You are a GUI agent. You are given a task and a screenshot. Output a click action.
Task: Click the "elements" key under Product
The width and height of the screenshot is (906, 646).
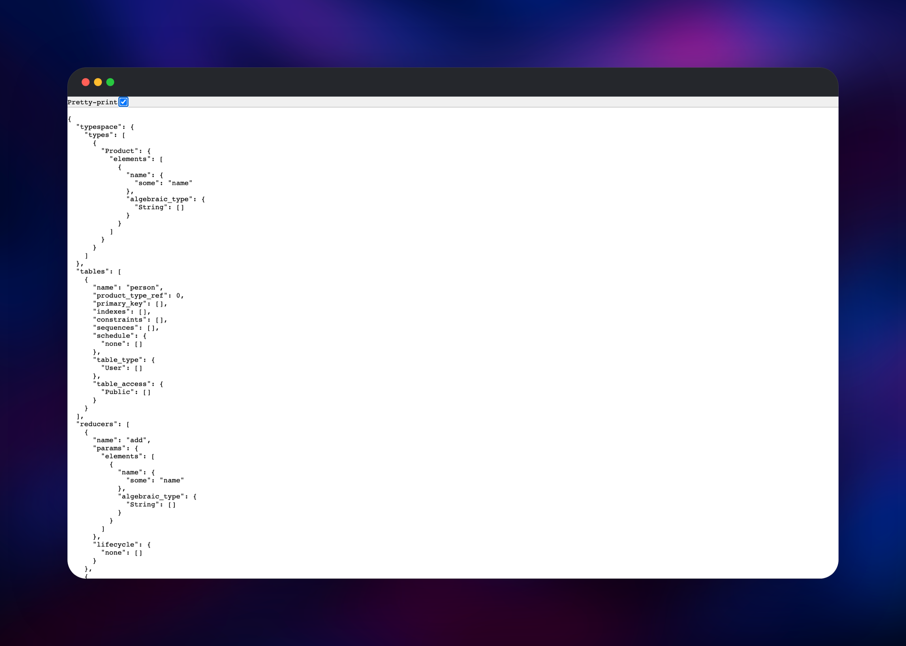[x=130, y=159]
